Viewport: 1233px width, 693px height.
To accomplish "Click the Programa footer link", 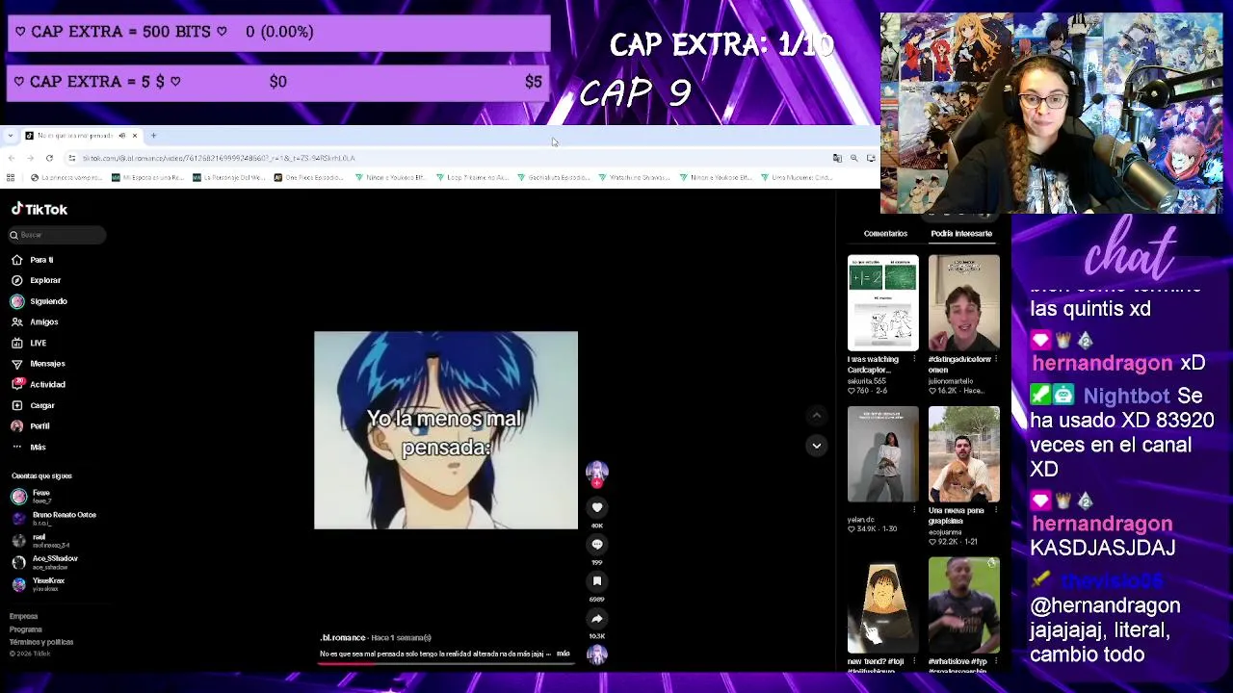I will coord(26,629).
